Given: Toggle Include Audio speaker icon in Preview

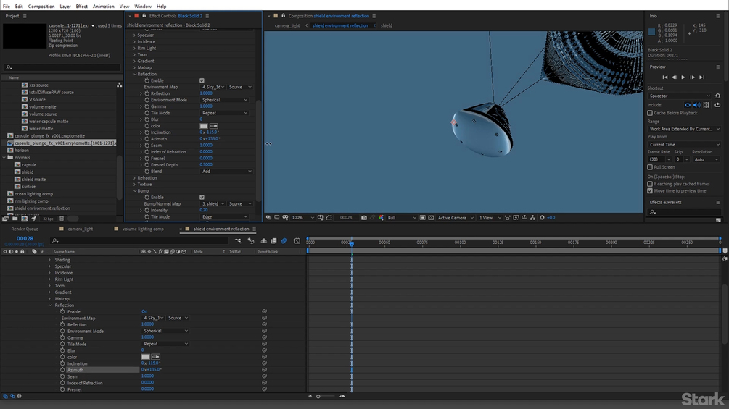Looking at the screenshot, I should (696, 105).
